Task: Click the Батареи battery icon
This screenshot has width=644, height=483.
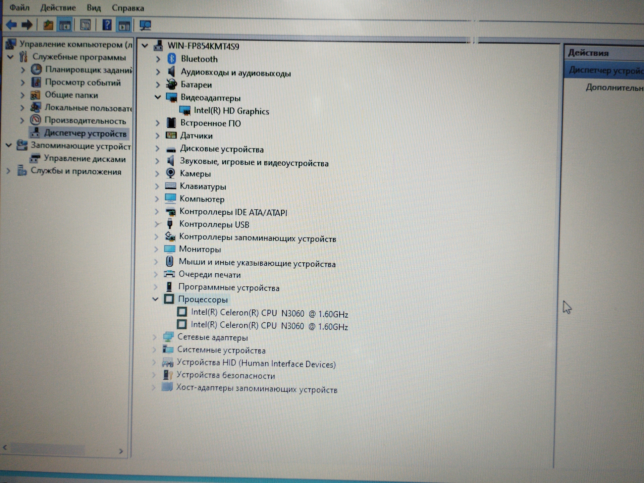Action: coord(171,84)
